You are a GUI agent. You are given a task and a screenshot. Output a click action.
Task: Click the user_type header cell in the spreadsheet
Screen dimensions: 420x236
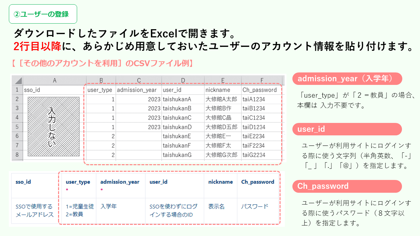(x=101, y=90)
